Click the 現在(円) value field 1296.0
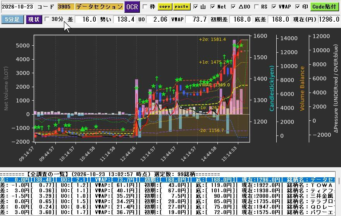The height and width of the screenshot is (216, 341). coord(329,19)
